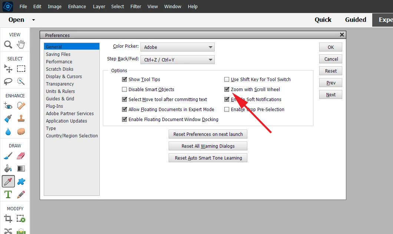The width and height of the screenshot is (393, 234).
Task: Select the Zoom tool in the VIEW section
Action: click(8, 44)
